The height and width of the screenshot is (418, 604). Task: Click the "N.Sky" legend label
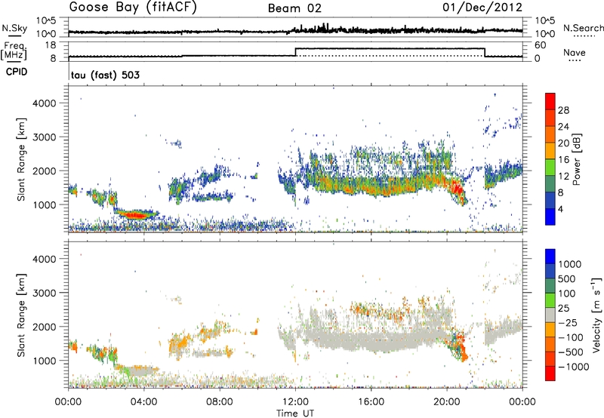coord(14,28)
